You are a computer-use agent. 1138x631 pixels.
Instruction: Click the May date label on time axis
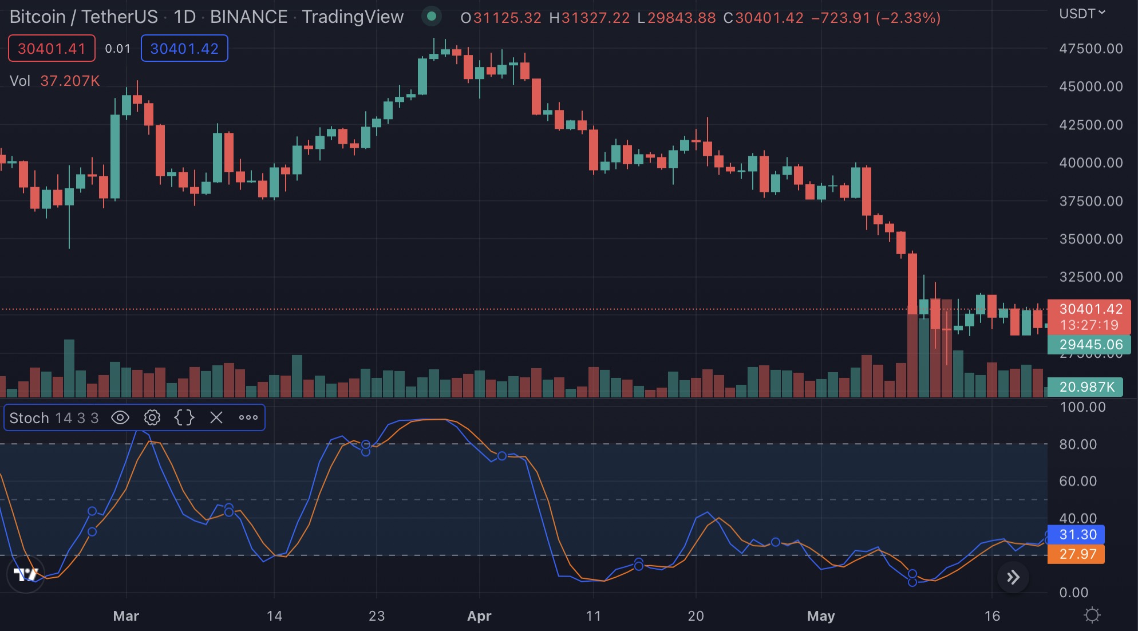click(821, 616)
